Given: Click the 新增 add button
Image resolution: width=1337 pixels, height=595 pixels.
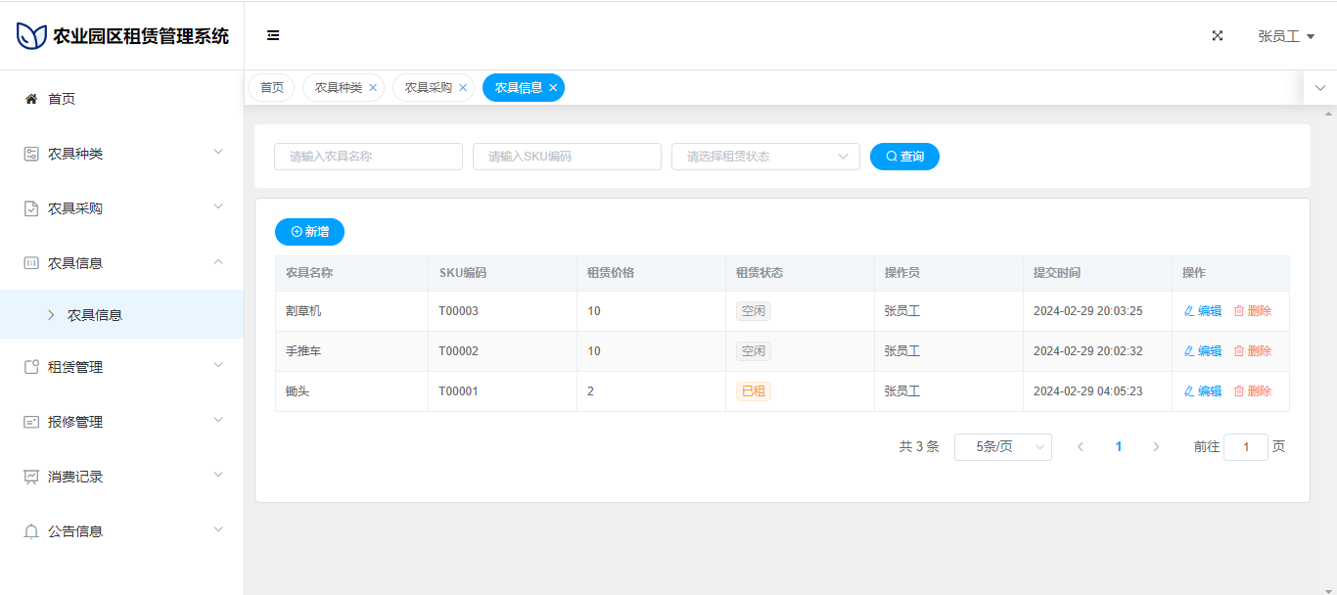Looking at the screenshot, I should pyautogui.click(x=309, y=232).
